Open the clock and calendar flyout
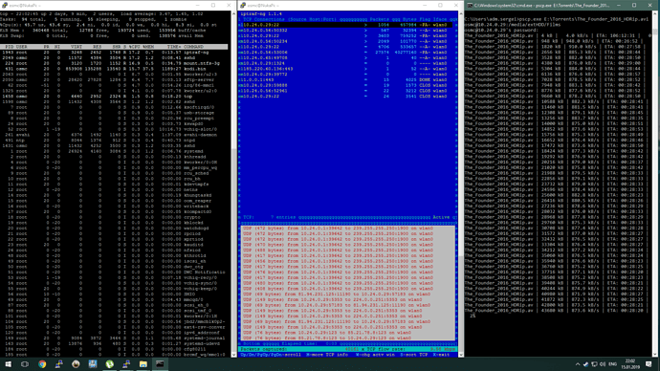The height and width of the screenshot is (371, 660). (630, 364)
